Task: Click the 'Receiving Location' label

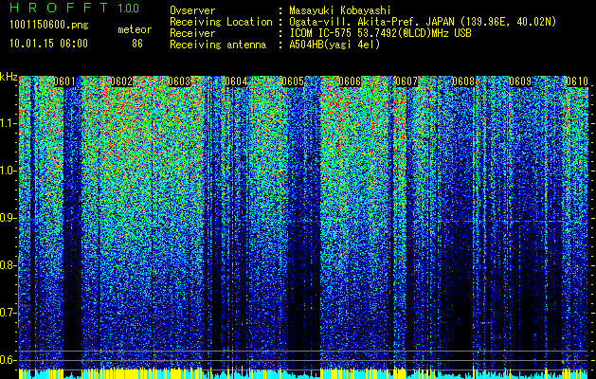Action: coord(221,22)
